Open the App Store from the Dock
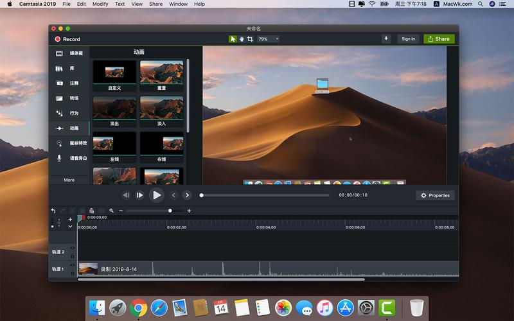 346,308
